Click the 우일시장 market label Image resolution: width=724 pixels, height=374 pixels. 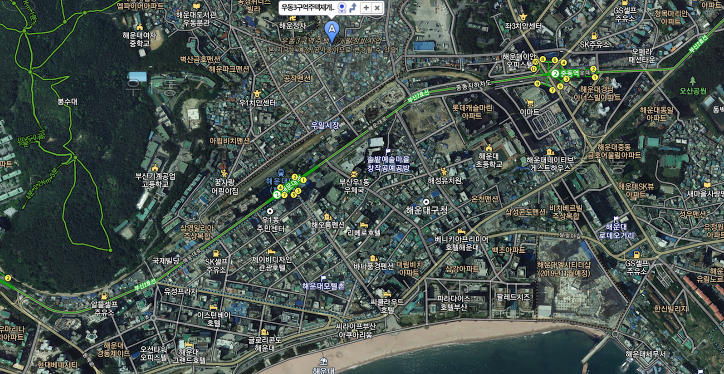coord(325,125)
